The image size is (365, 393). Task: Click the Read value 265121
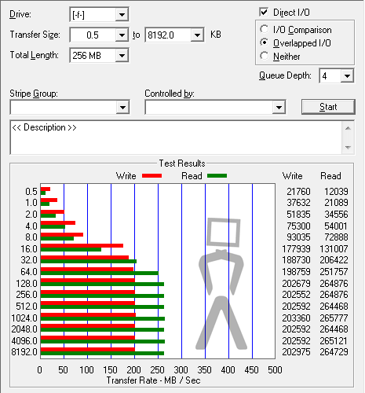(x=334, y=341)
